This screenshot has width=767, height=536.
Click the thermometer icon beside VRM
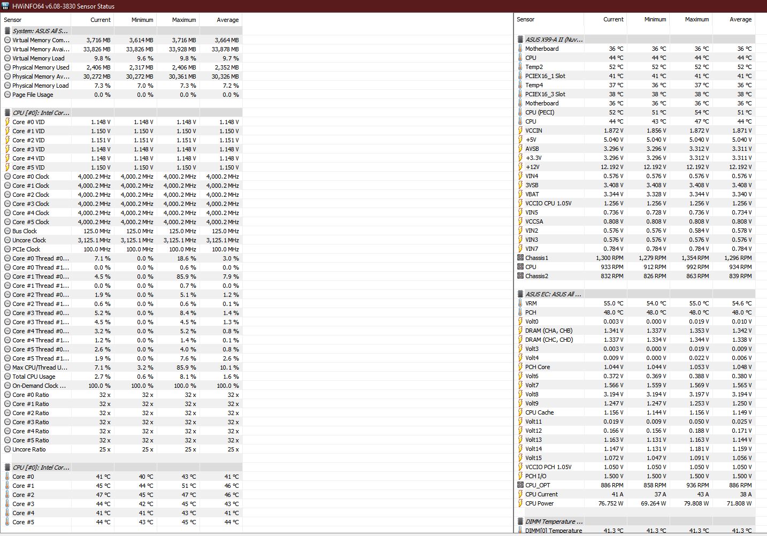(520, 303)
